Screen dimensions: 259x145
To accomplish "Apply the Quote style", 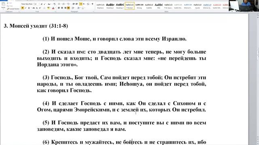I will tap(197, 6).
